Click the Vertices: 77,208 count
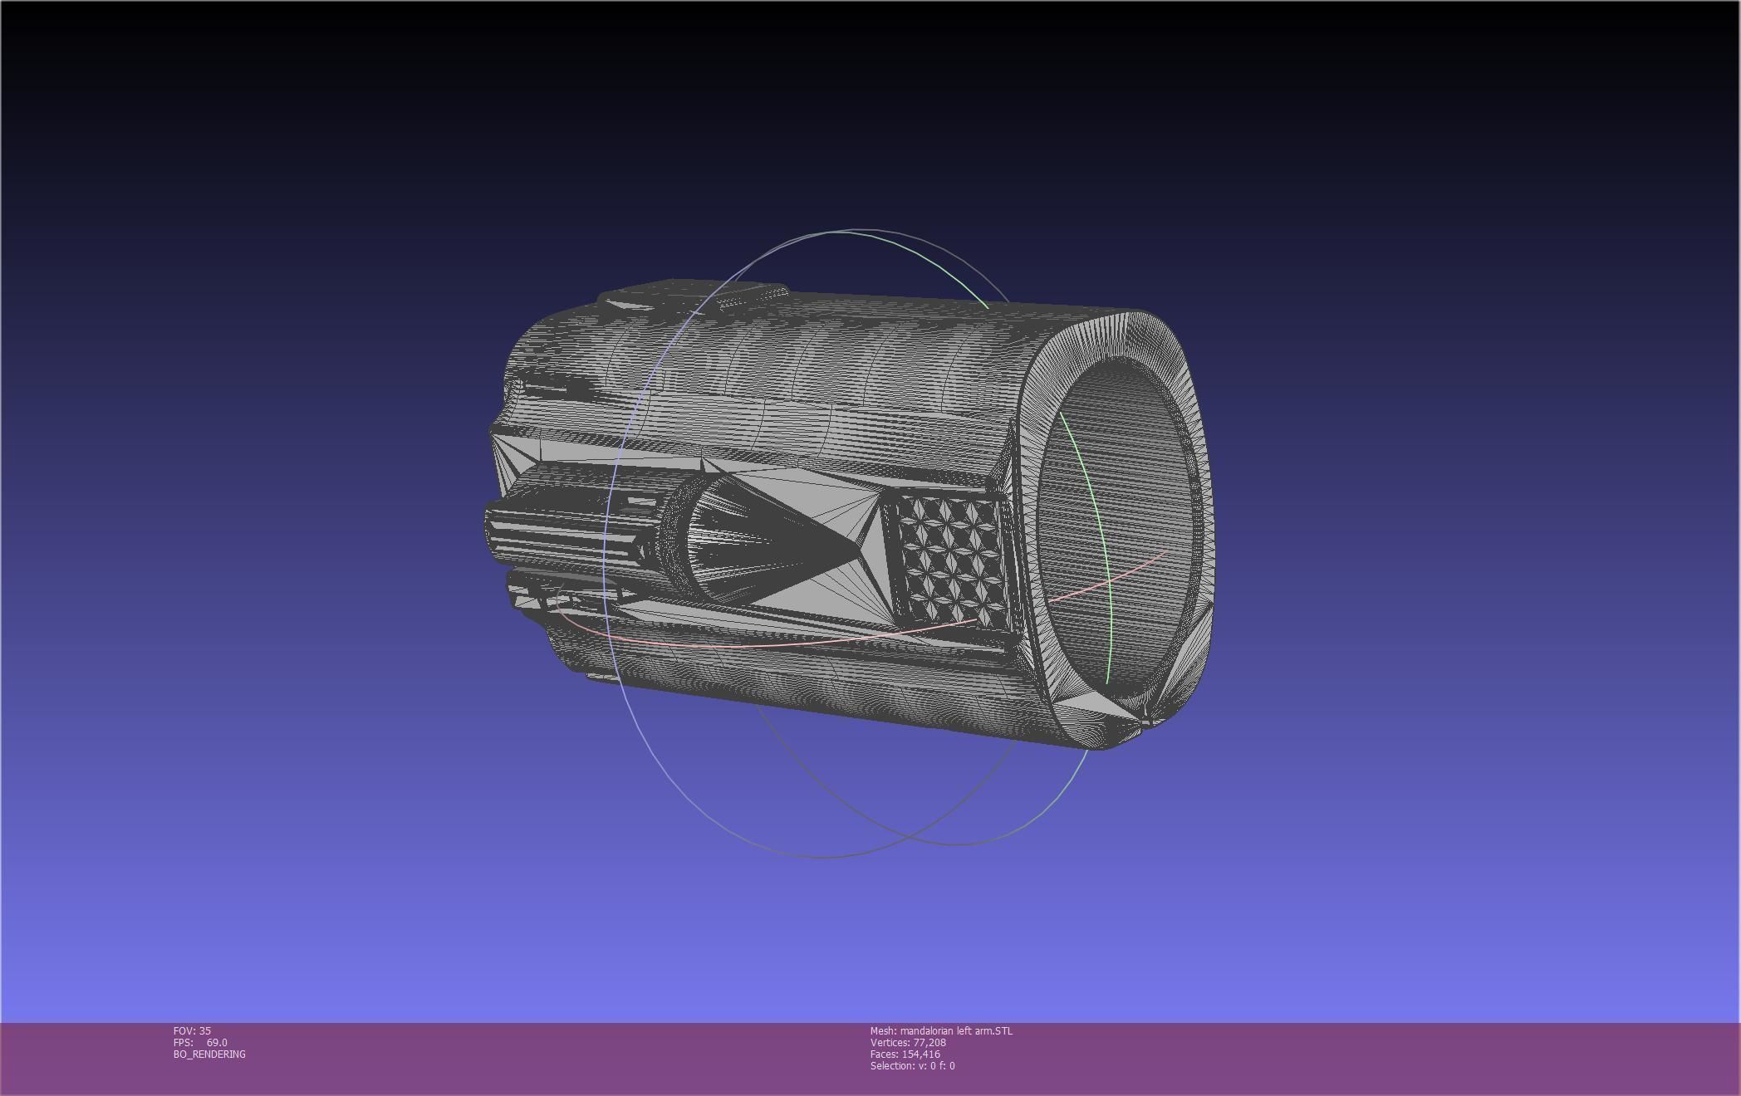This screenshot has width=1741, height=1096. (x=908, y=1042)
